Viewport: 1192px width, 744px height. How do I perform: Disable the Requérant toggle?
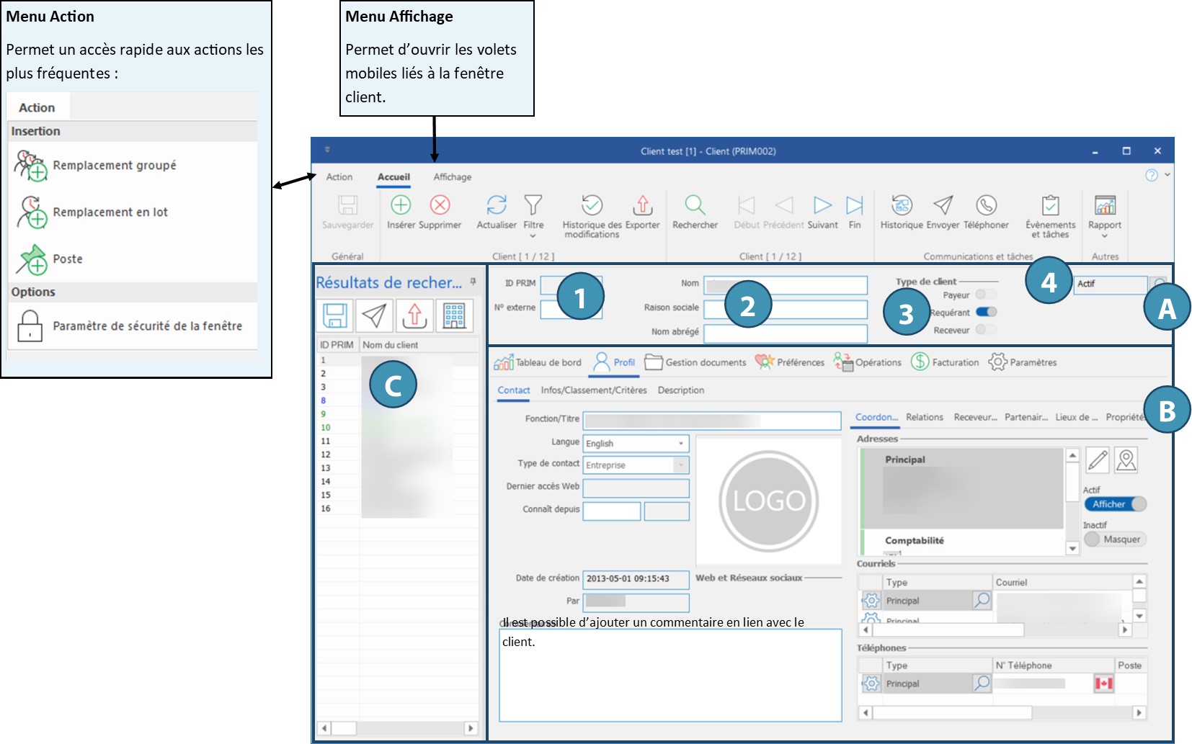click(x=986, y=312)
